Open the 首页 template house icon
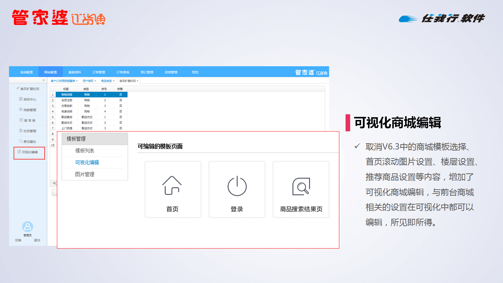 click(172, 186)
